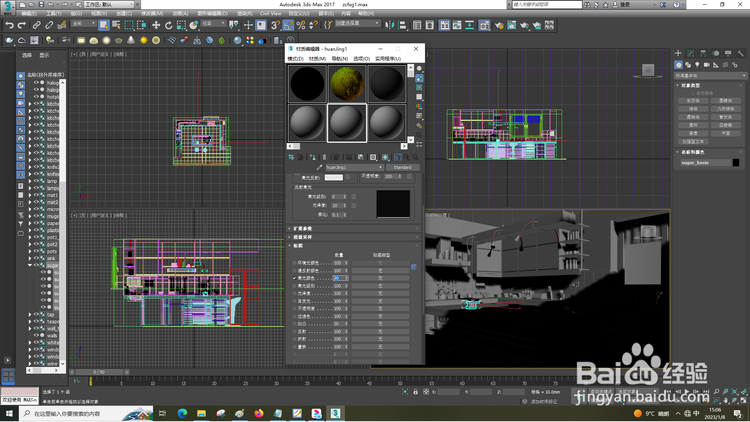Click Assign Material to Selection icon
Screen dimensions: 750x422
pyautogui.click(x=312, y=157)
